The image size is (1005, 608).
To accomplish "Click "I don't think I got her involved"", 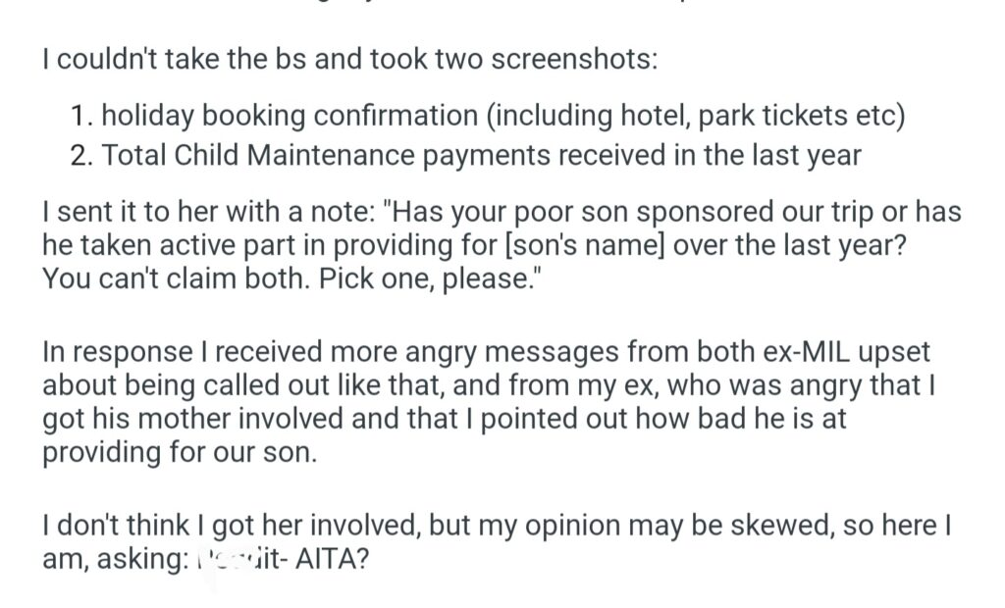I will [233, 526].
